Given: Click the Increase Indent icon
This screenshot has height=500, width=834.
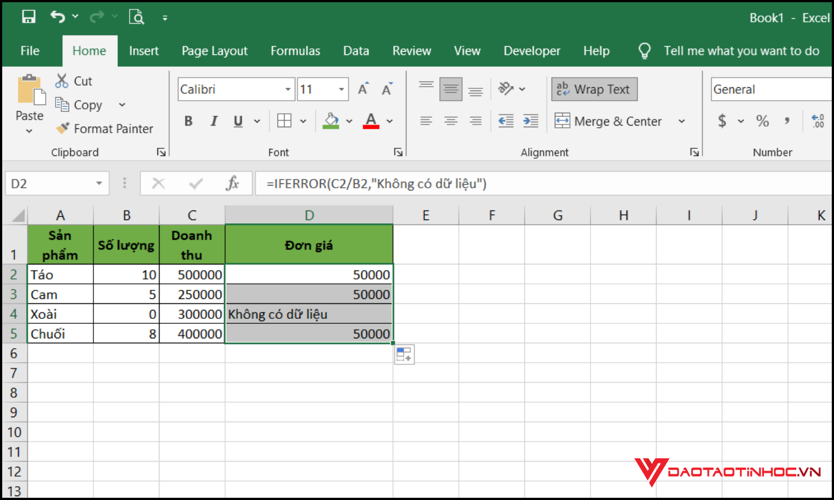Looking at the screenshot, I should pyautogui.click(x=530, y=121).
